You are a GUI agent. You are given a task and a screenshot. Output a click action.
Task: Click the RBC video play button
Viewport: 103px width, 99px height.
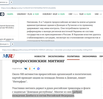[2, 14]
